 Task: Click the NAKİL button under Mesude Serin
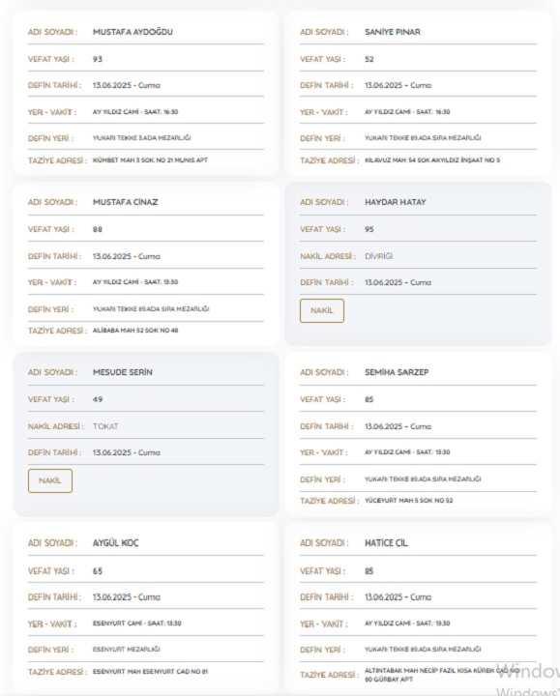(49, 480)
